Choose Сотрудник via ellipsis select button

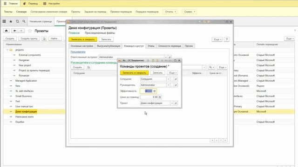(172, 79)
